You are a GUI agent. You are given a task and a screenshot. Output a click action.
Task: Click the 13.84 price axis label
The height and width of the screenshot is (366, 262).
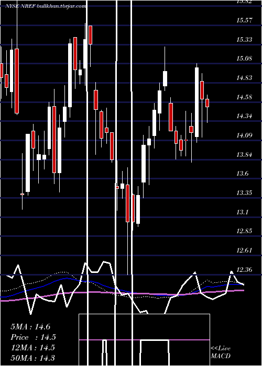click(245, 155)
